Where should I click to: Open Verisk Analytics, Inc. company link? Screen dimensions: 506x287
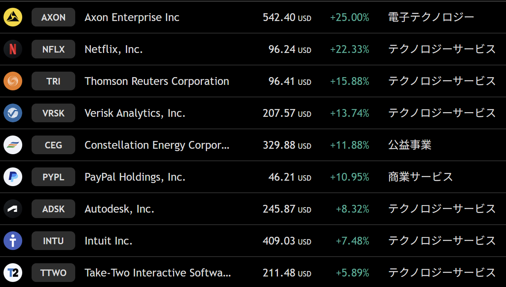tap(135, 113)
